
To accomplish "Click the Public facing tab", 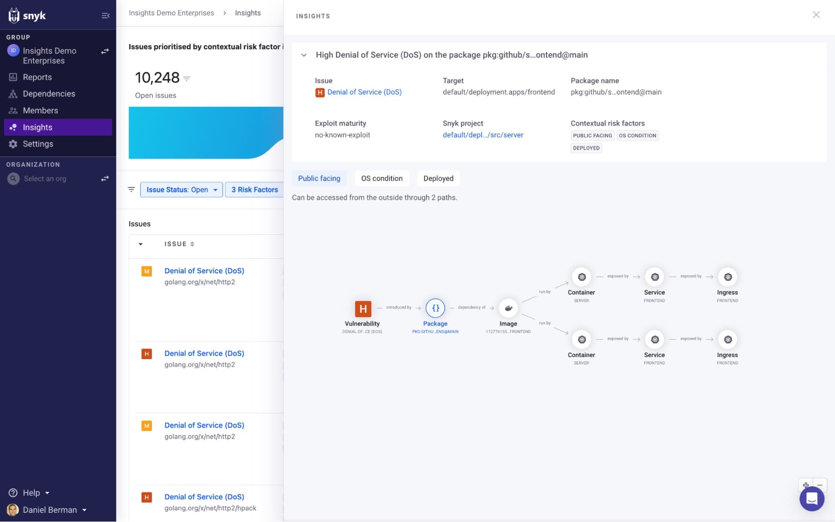I will point(319,178).
